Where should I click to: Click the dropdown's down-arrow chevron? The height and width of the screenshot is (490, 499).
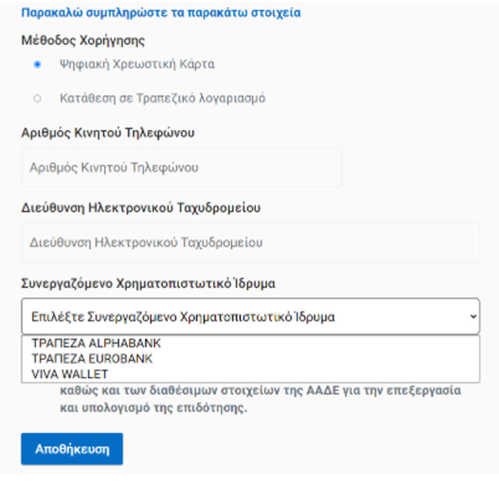coord(472,316)
